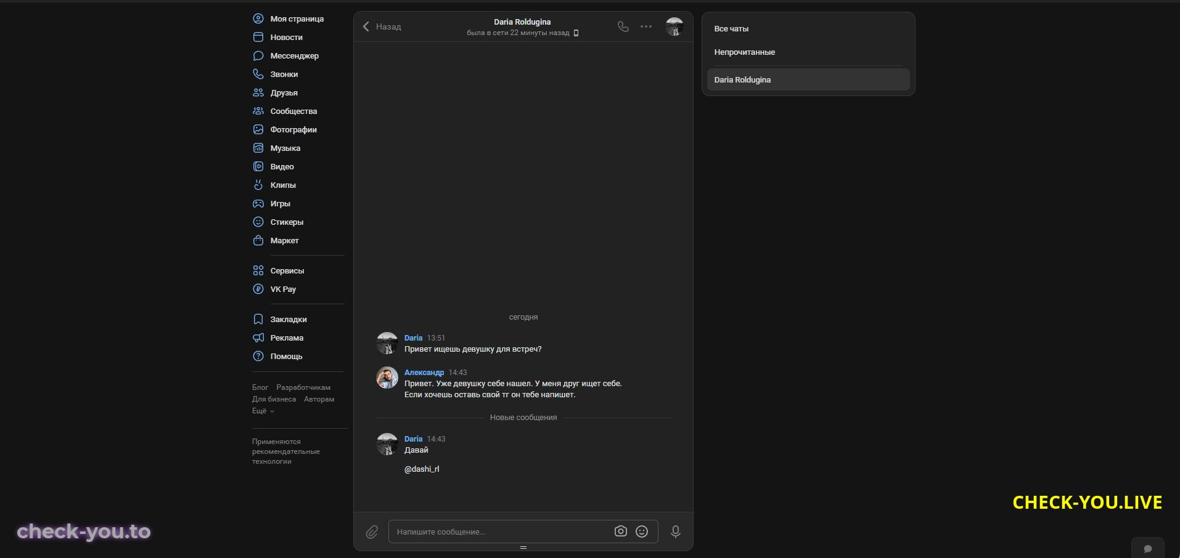
Task: Open the Блог footer link
Action: [x=260, y=387]
